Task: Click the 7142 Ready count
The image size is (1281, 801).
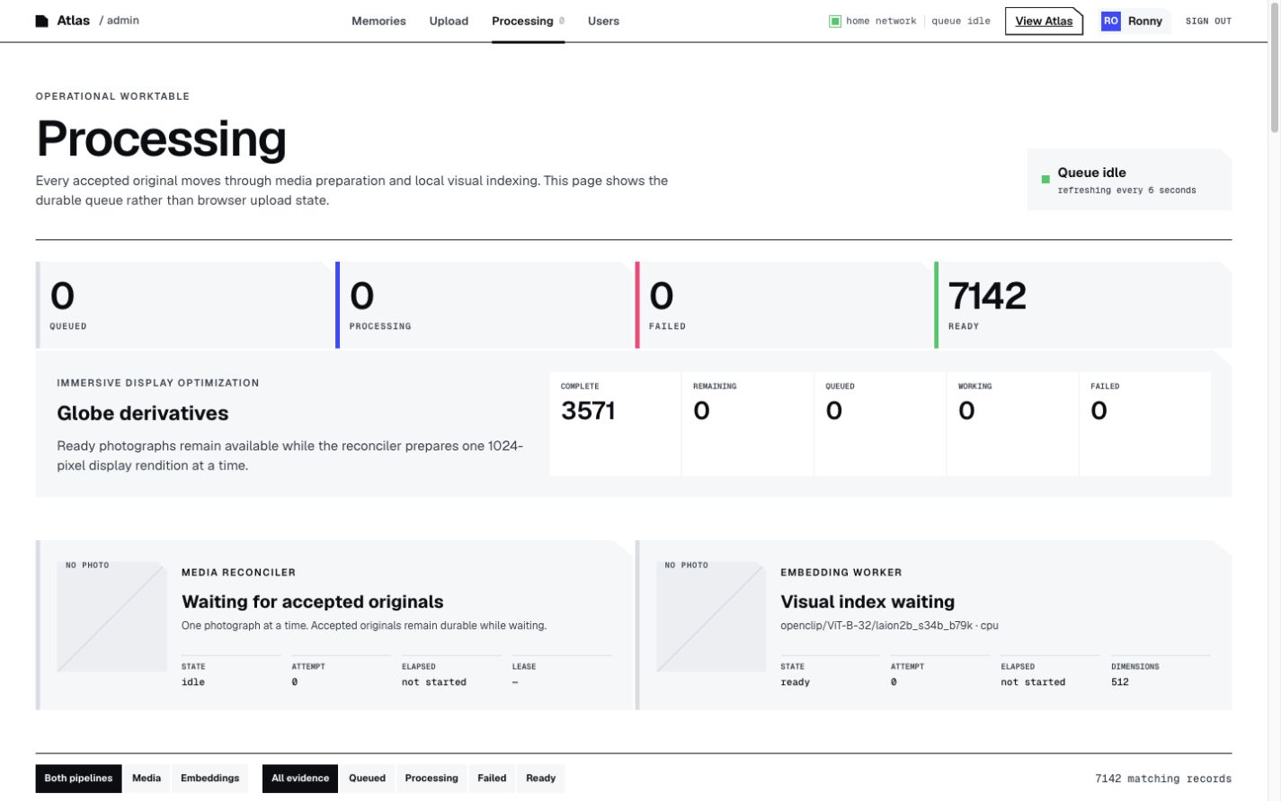Action: 987,296
